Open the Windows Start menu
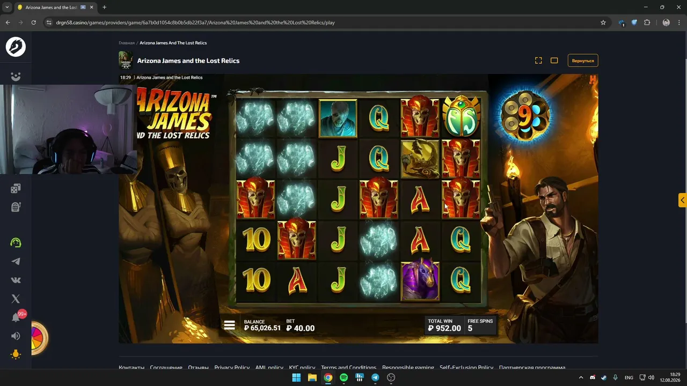This screenshot has width=687, height=386. click(x=296, y=377)
